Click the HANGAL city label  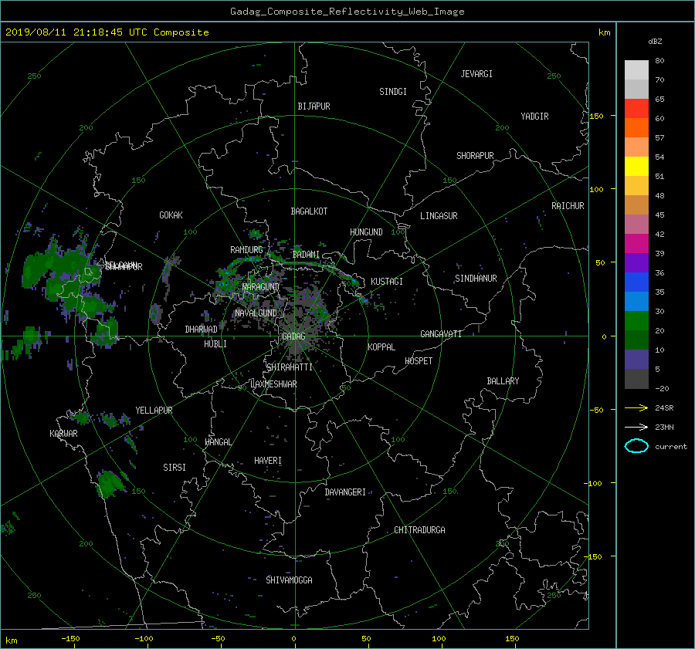click(219, 442)
